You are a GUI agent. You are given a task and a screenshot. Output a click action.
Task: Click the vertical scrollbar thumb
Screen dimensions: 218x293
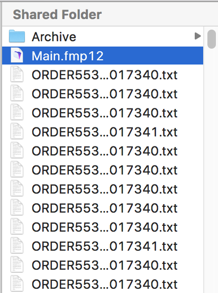click(x=212, y=39)
